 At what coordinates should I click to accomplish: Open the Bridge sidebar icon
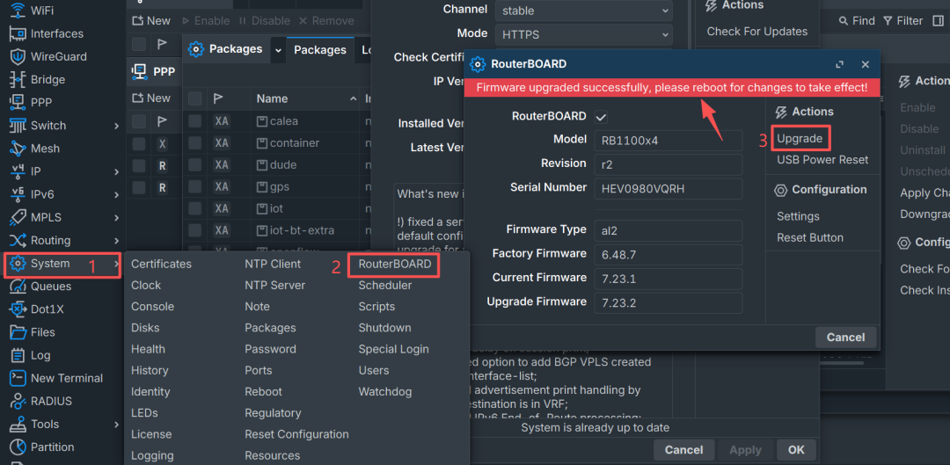click(18, 79)
